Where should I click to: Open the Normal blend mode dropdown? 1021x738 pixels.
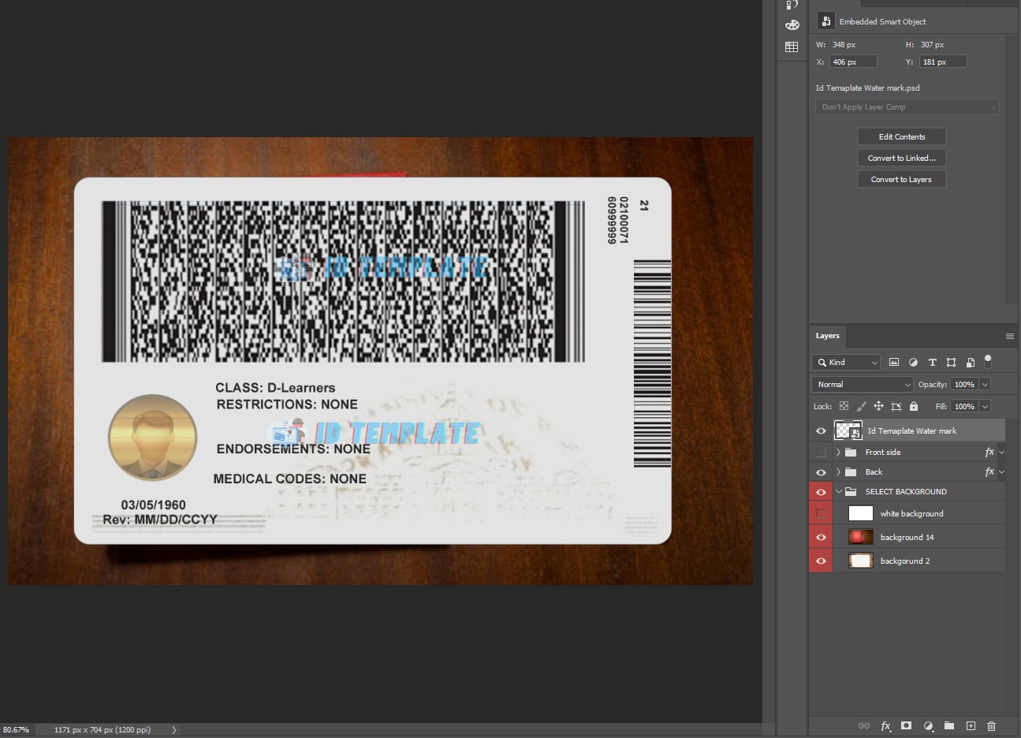(863, 384)
